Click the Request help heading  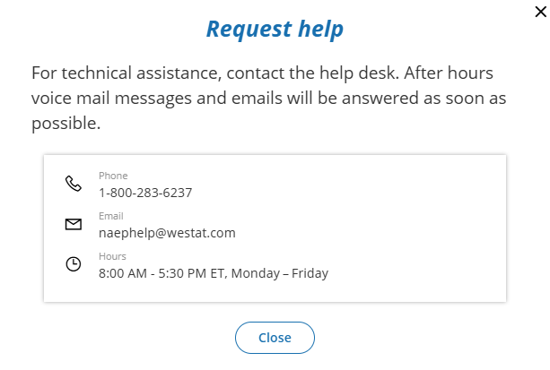click(275, 29)
